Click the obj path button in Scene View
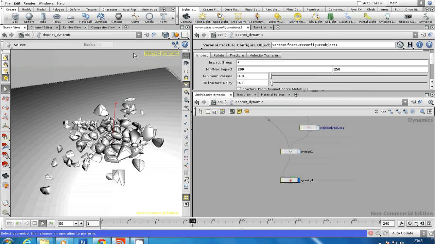 point(24,35)
